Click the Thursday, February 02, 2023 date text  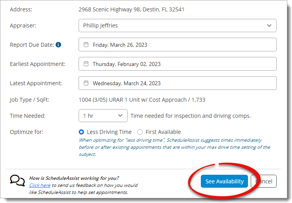point(127,64)
